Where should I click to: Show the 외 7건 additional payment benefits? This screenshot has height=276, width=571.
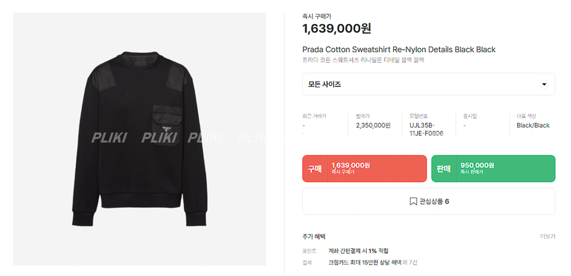[x=410, y=263]
